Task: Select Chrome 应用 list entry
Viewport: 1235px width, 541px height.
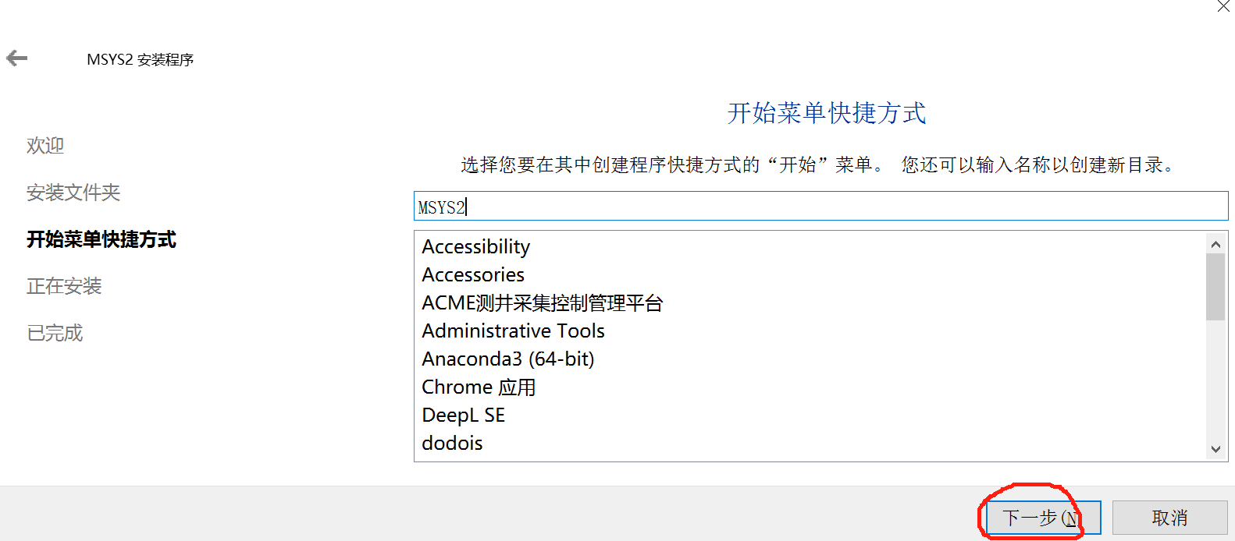Action: [810, 387]
